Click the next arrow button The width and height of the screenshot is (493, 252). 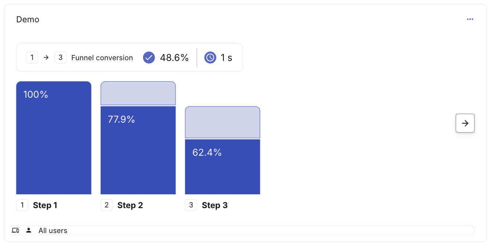click(465, 123)
